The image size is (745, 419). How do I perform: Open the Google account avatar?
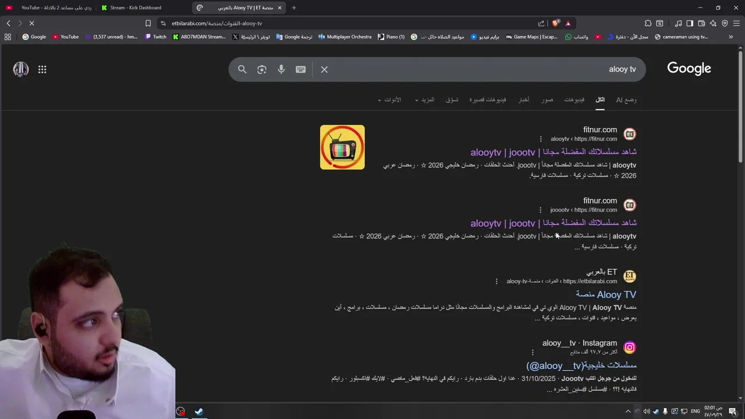21,69
